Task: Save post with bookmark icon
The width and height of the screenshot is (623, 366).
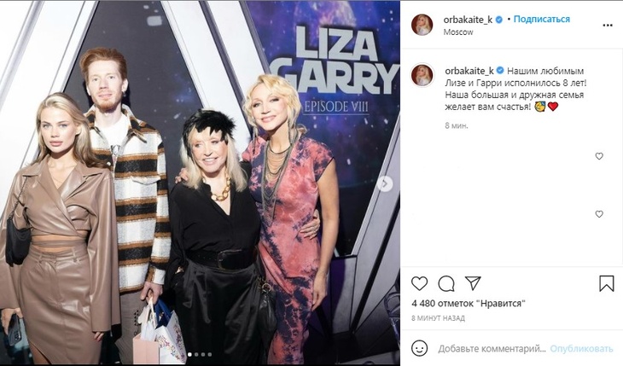Action: (x=606, y=283)
